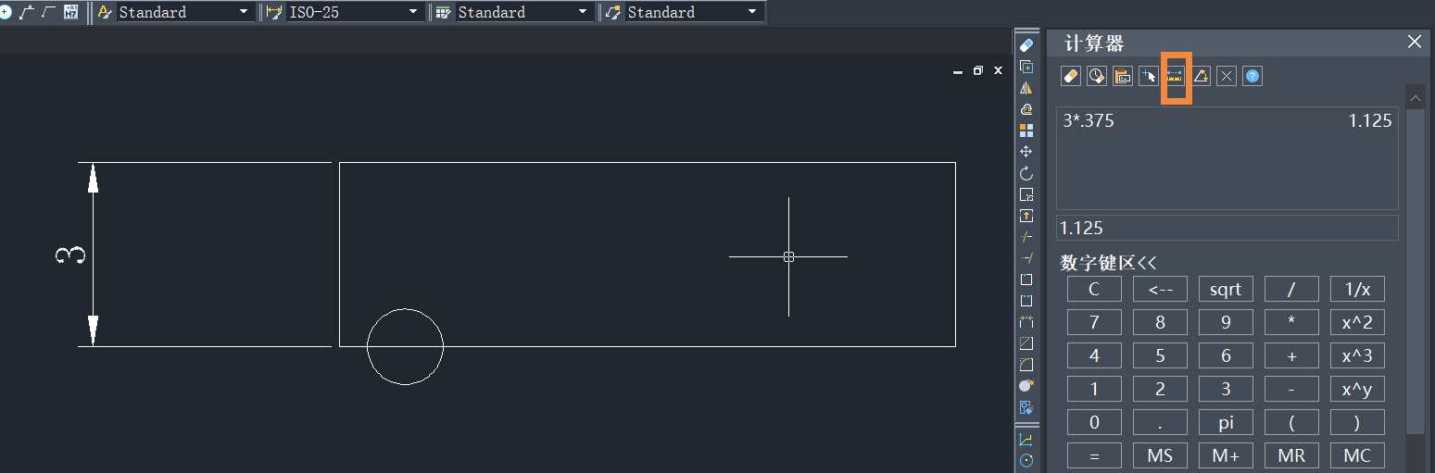Click the tolerance icon in top toolbar
The width and height of the screenshot is (1435, 473).
pos(70,12)
